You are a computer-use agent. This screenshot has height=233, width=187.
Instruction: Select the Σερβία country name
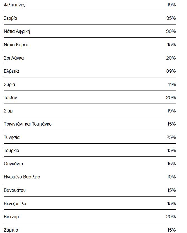coord(11,18)
